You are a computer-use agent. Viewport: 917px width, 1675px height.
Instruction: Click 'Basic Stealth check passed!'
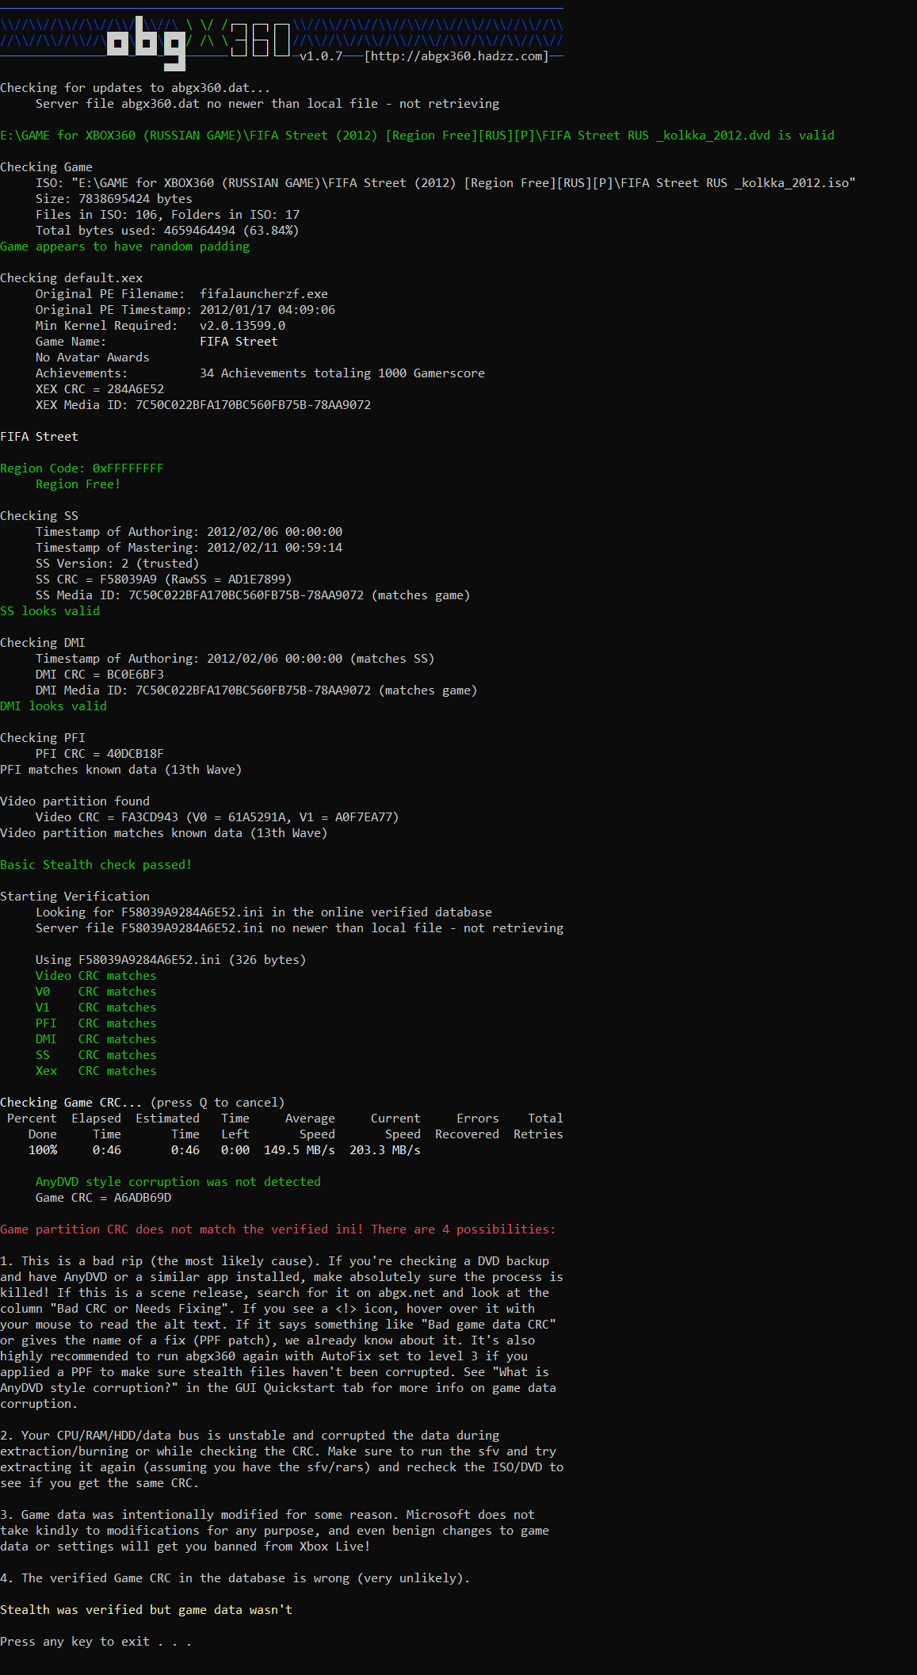click(96, 865)
